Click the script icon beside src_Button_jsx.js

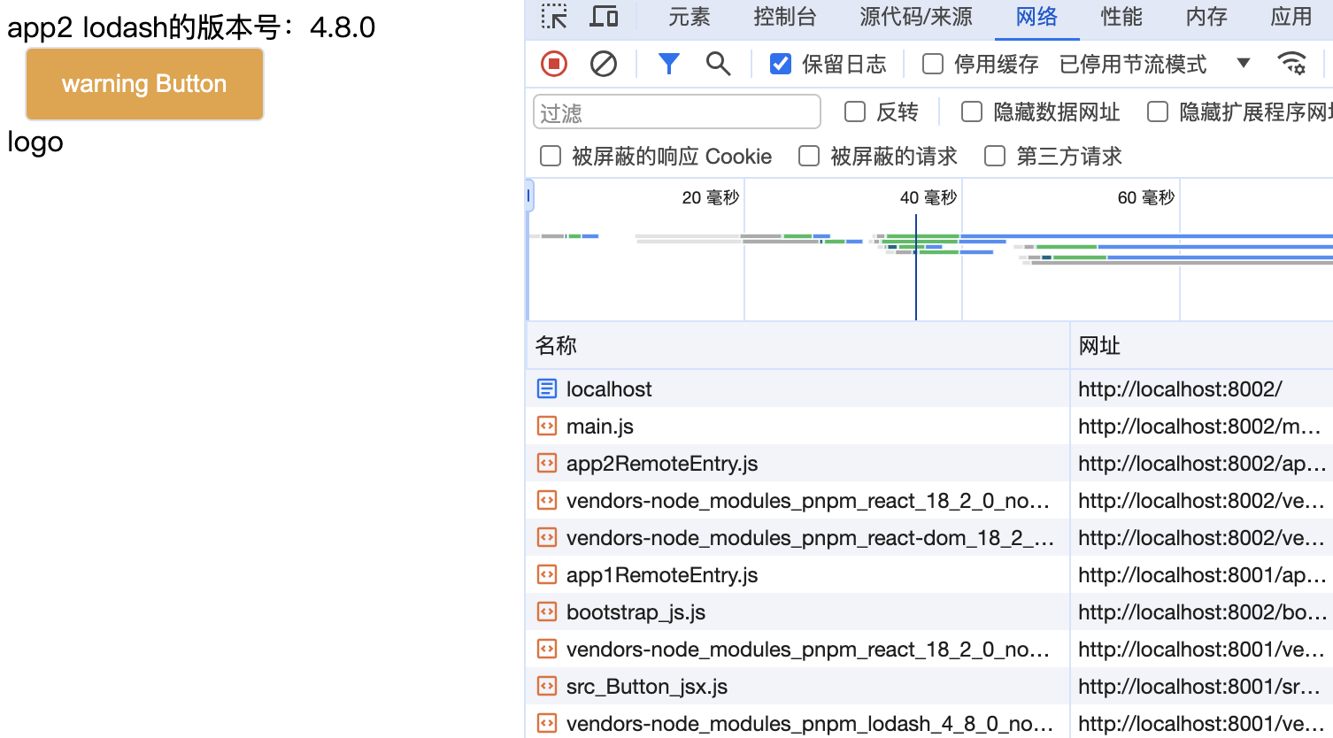(x=547, y=686)
